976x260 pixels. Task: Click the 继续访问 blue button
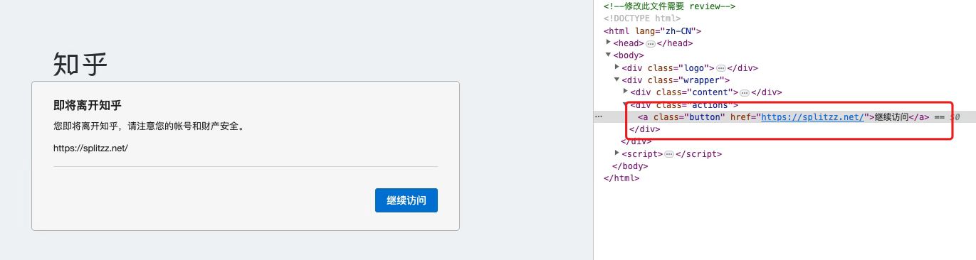click(406, 200)
